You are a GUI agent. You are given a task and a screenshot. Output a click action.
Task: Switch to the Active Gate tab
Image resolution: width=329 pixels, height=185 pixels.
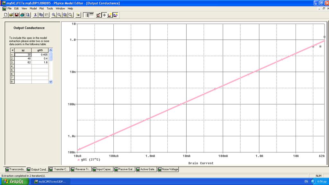coord(147,169)
